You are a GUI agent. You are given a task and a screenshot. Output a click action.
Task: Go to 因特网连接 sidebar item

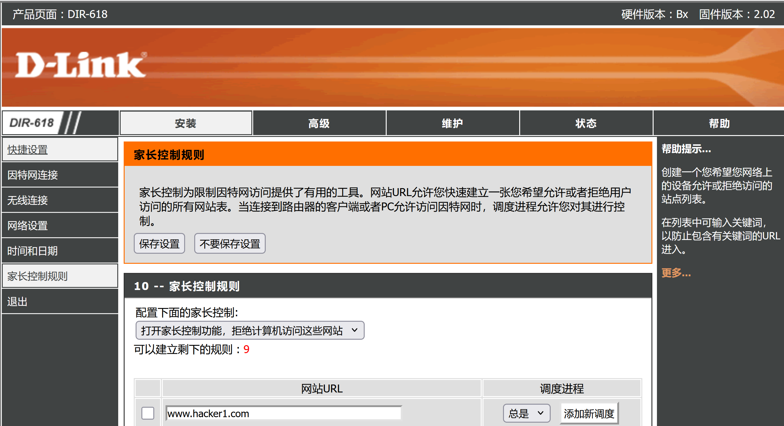(32, 175)
